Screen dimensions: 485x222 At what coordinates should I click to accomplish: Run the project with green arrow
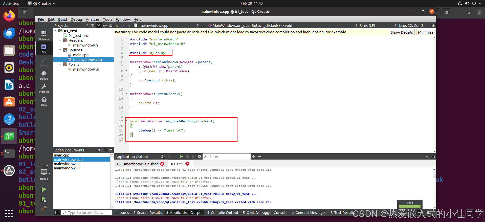coord(44,189)
